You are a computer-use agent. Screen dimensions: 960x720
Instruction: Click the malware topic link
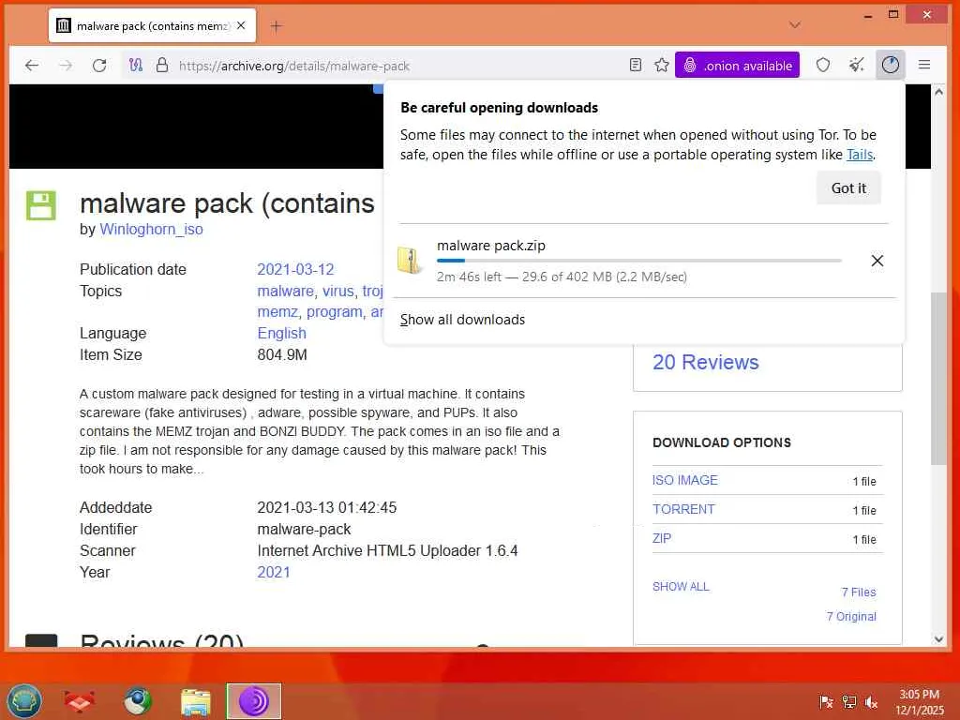click(x=285, y=291)
